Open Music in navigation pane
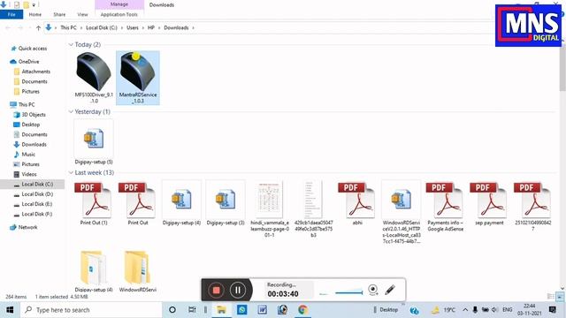Image resolution: width=566 pixels, height=318 pixels. click(28, 155)
